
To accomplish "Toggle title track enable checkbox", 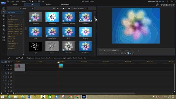I will (x=9, y=84).
